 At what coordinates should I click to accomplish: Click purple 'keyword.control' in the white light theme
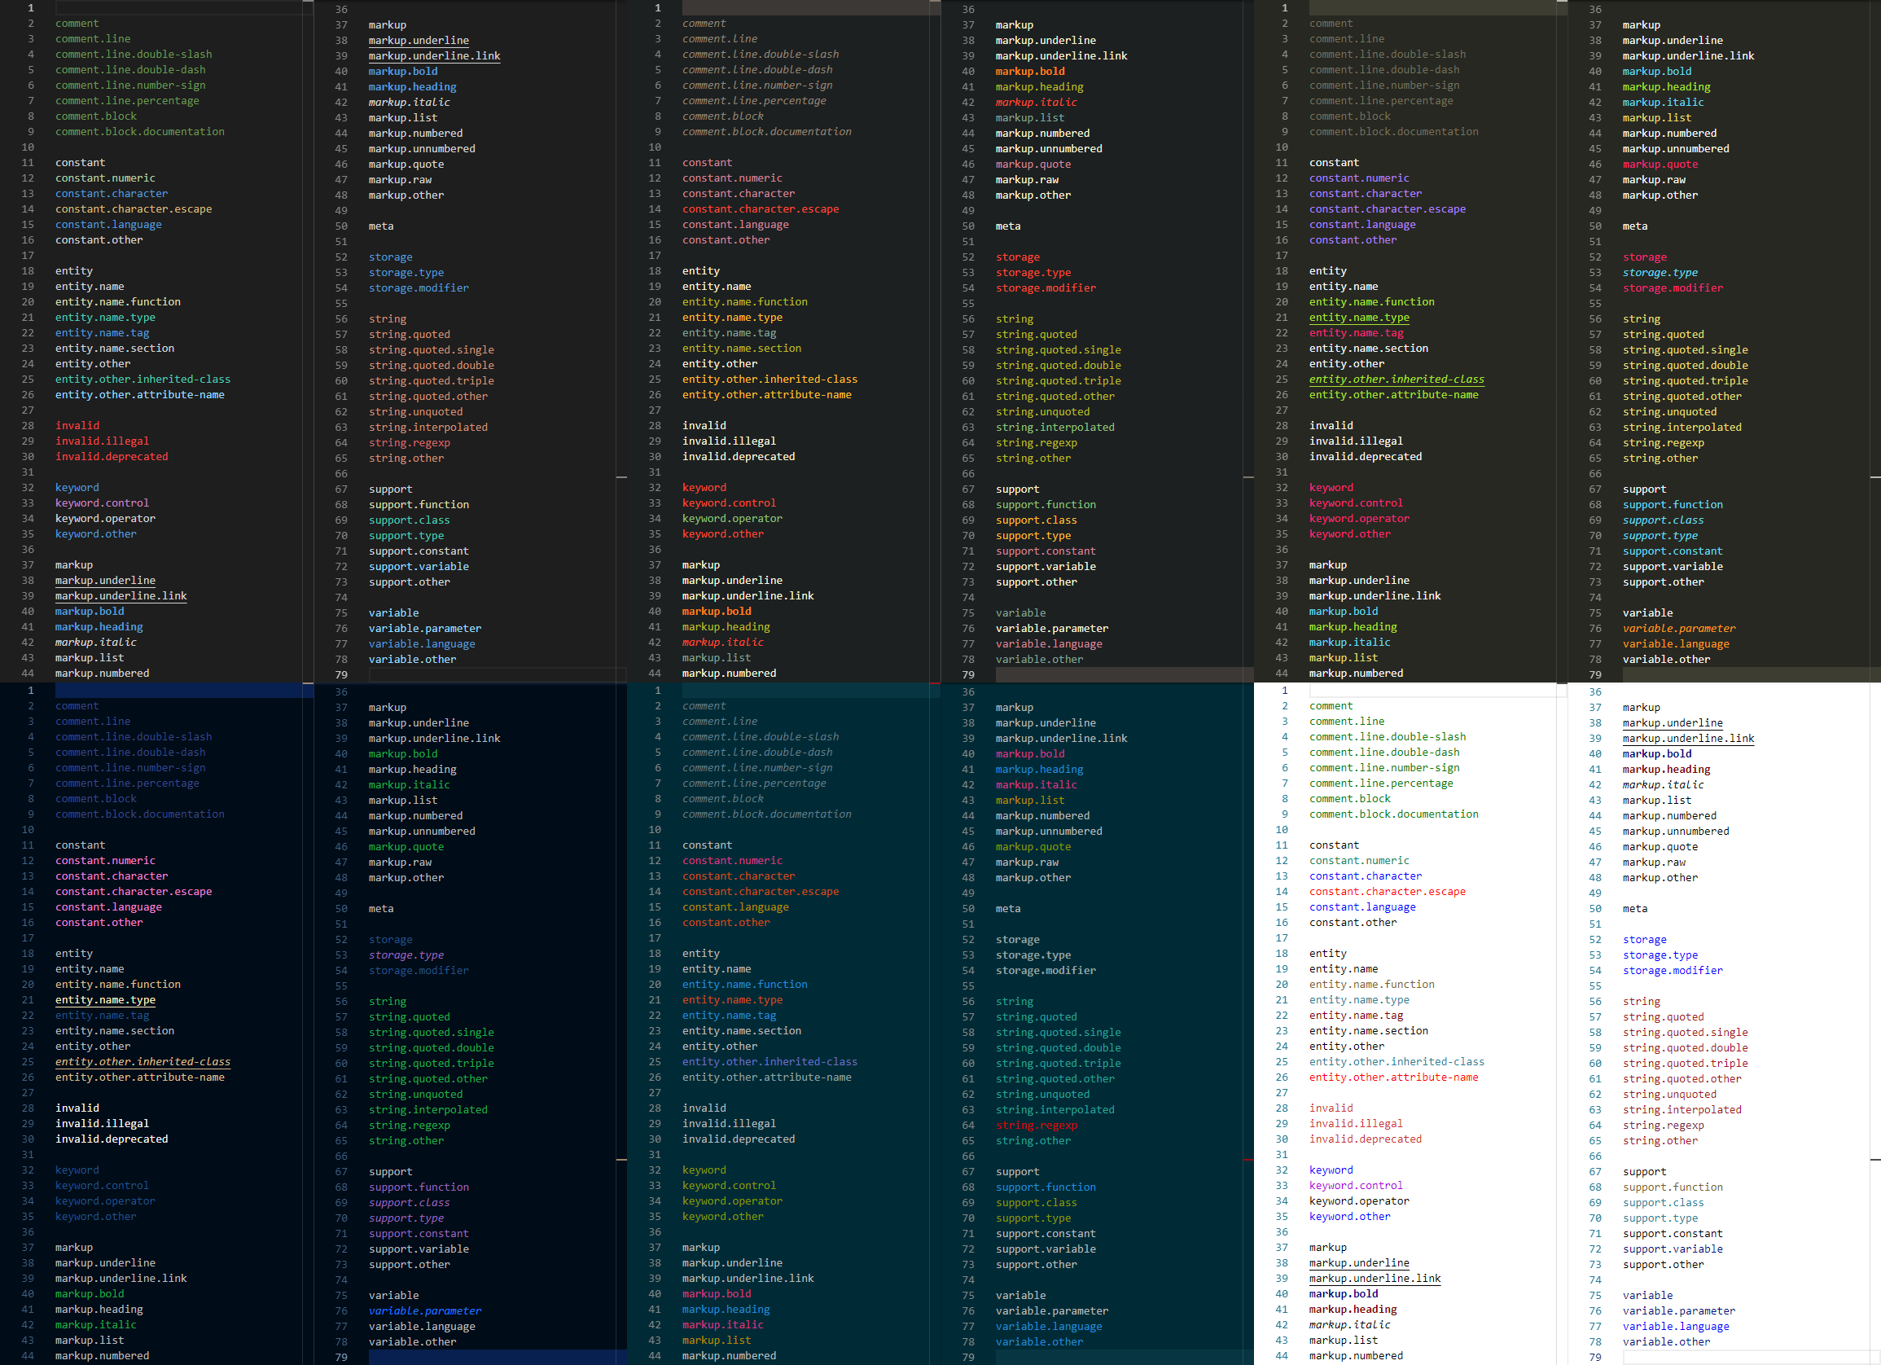[1356, 1186]
